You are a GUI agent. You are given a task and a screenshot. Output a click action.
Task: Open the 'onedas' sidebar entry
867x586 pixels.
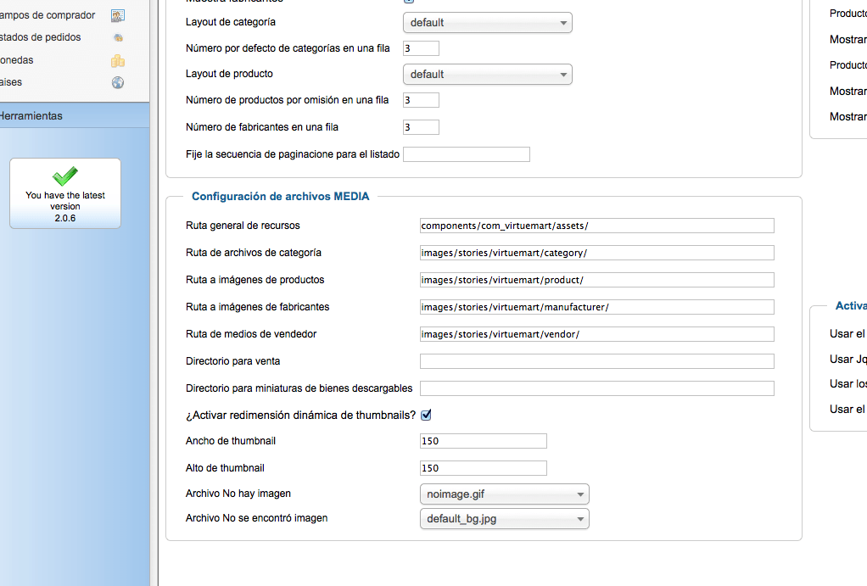(x=17, y=59)
